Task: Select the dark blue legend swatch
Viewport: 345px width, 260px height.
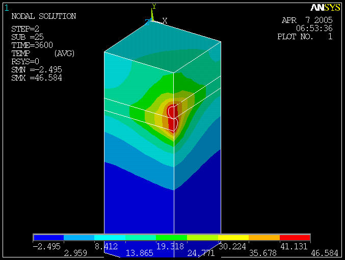Action: (49, 238)
